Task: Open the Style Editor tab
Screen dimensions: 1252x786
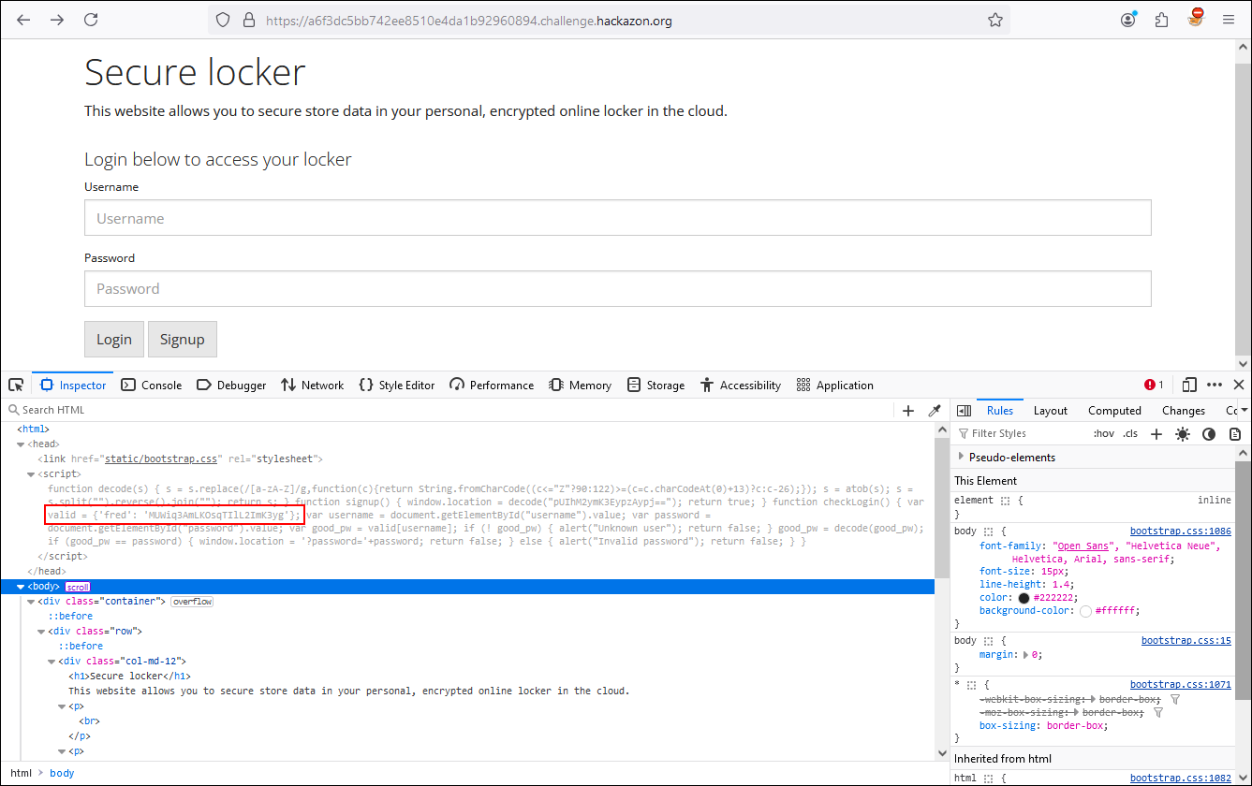Action: [396, 385]
